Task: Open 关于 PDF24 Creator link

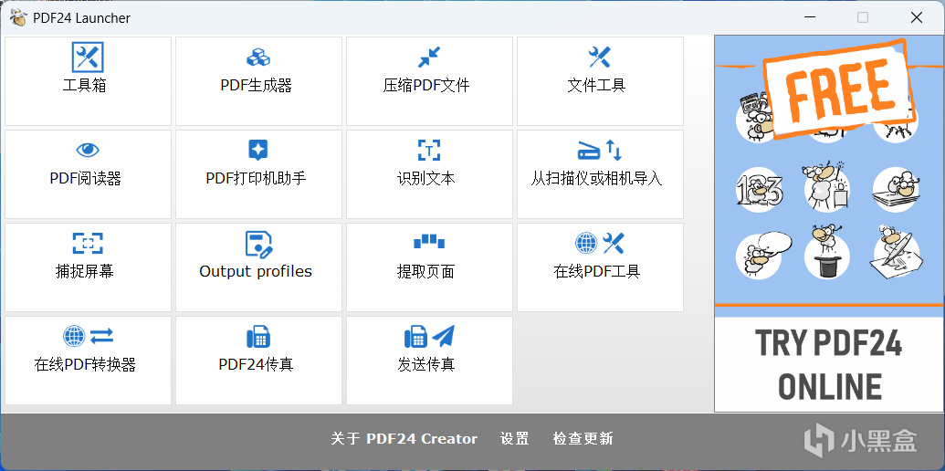Action: pos(404,439)
